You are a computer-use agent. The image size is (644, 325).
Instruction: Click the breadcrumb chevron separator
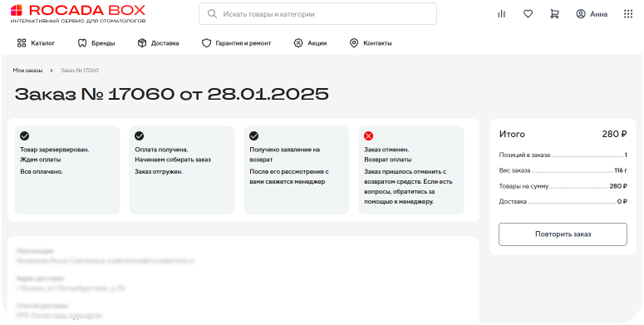(52, 71)
